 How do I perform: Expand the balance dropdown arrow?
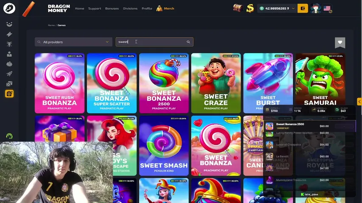293,8
